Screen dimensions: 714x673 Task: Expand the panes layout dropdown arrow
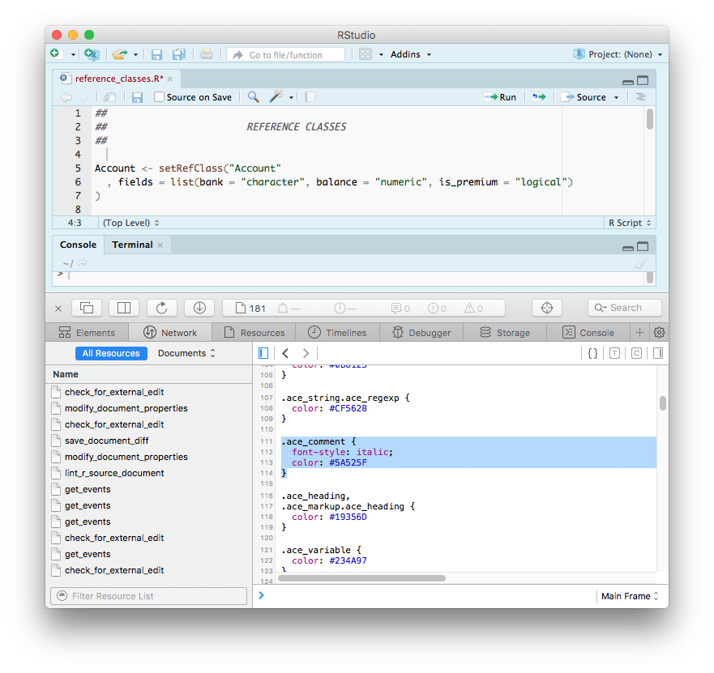tap(381, 55)
